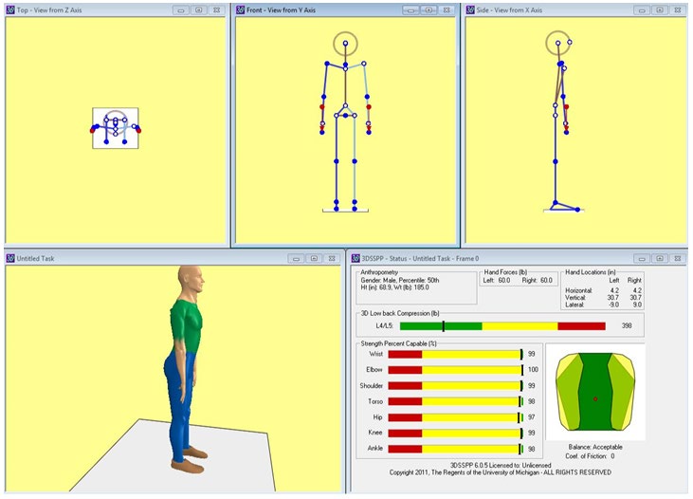Click 'Balance: Acceptable' text
Viewport: 693px width, 499px height.
tap(595, 447)
